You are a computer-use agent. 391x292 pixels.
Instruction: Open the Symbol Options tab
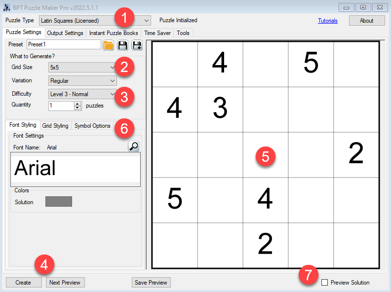92,126
